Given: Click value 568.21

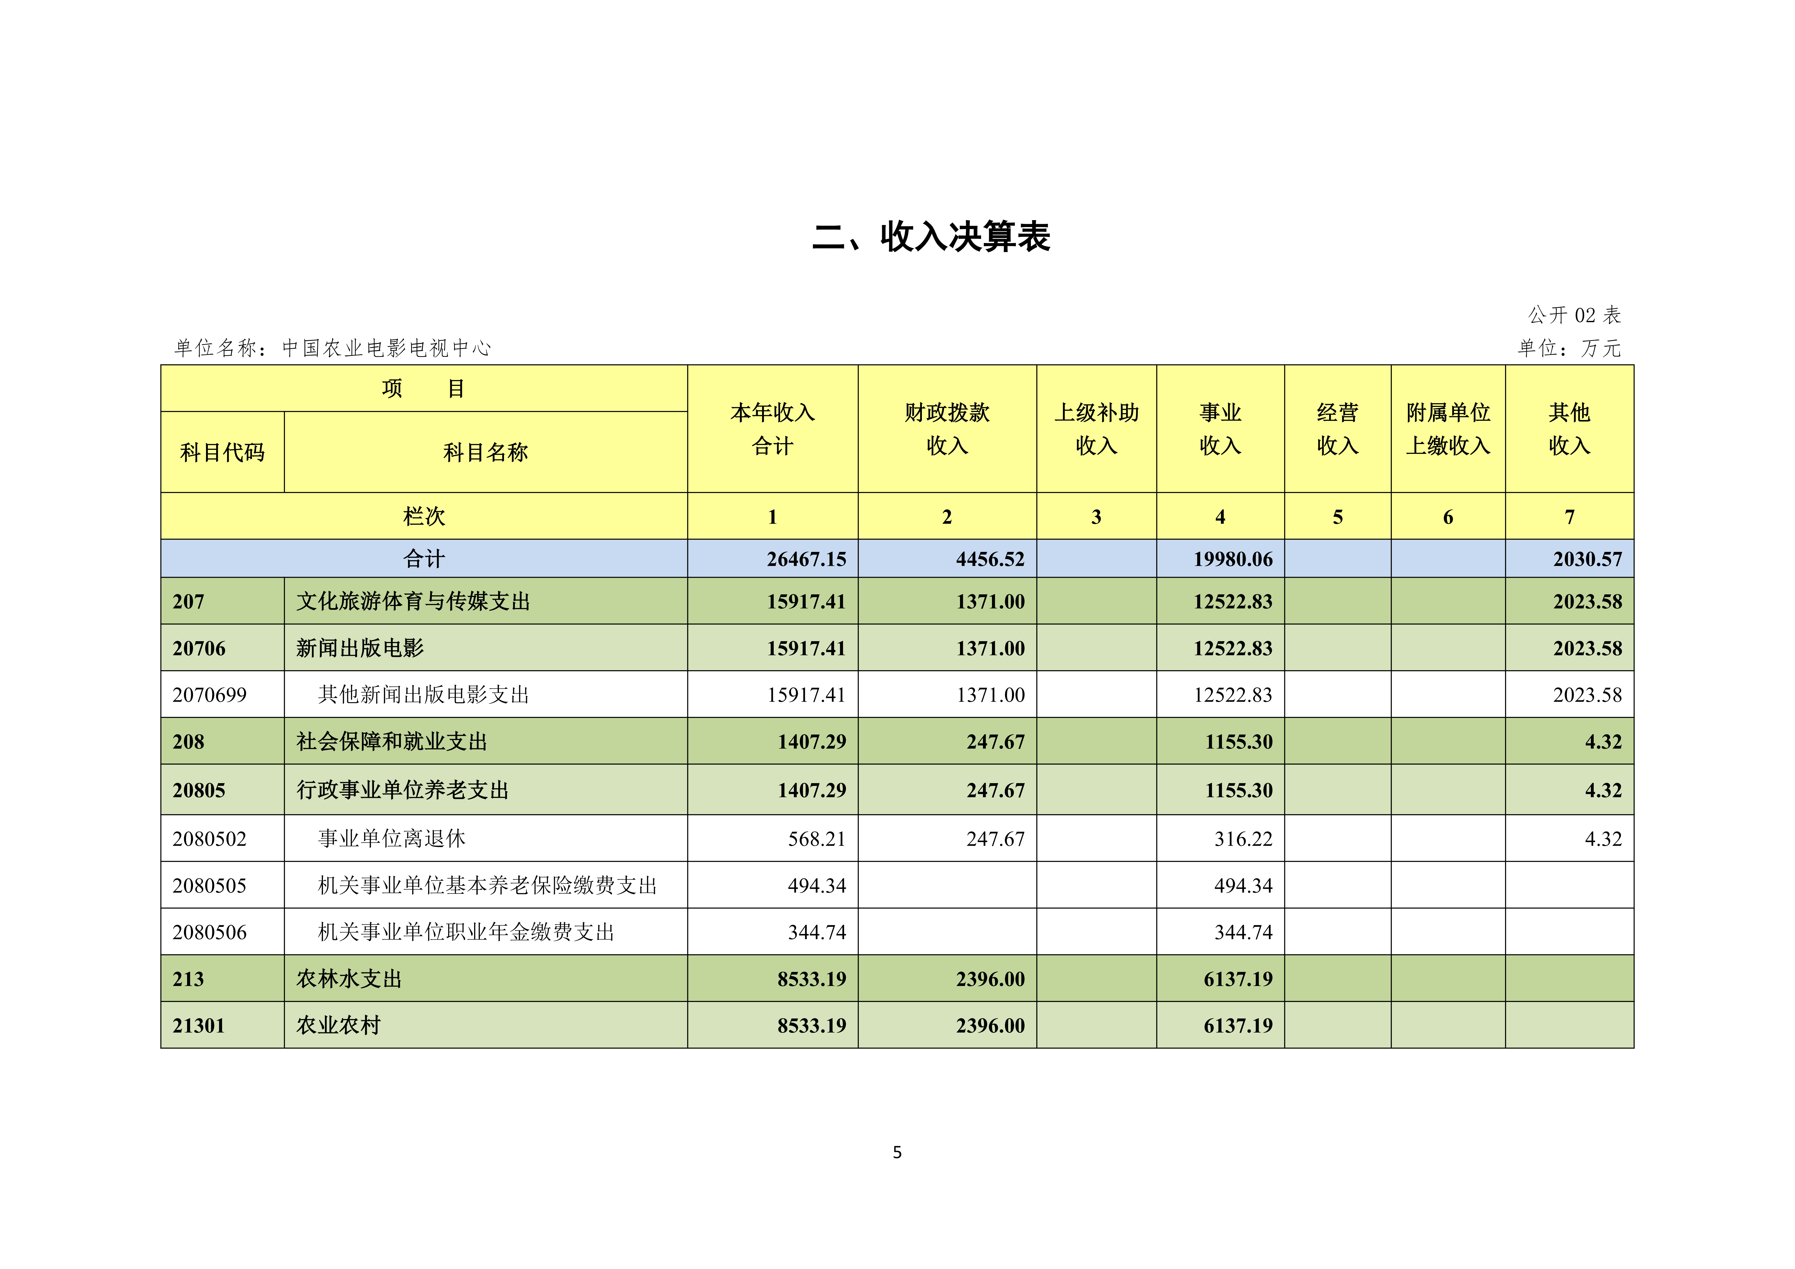Looking at the screenshot, I should pos(817,839).
